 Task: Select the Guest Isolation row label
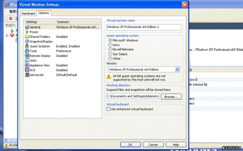pyautogui.click(x=40, y=46)
